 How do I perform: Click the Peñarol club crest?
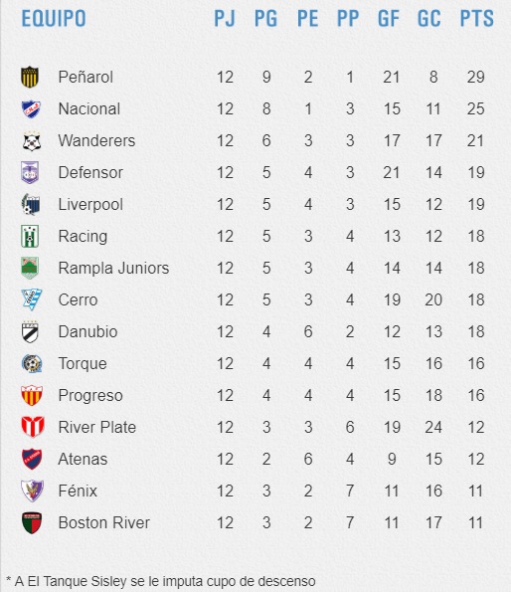(x=30, y=77)
